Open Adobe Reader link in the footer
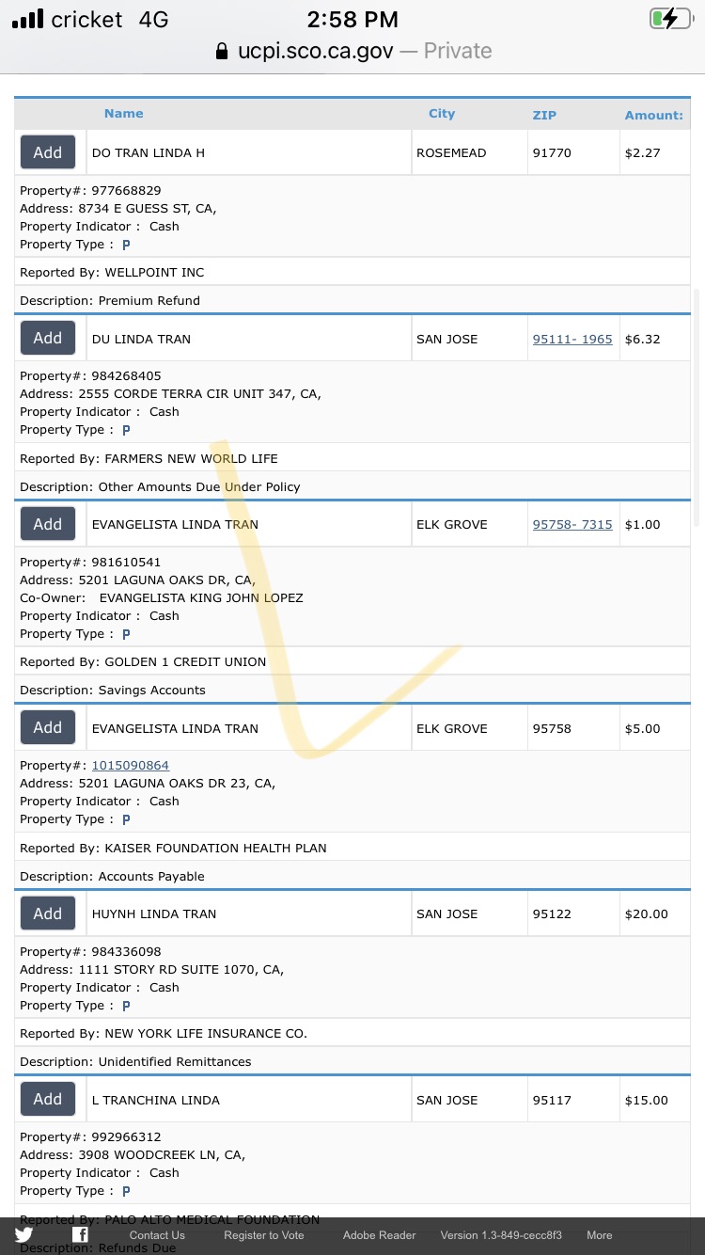705x1255 pixels. 379,1235
